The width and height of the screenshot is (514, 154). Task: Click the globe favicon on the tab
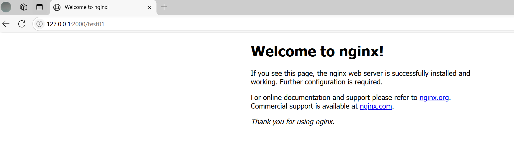pos(57,7)
